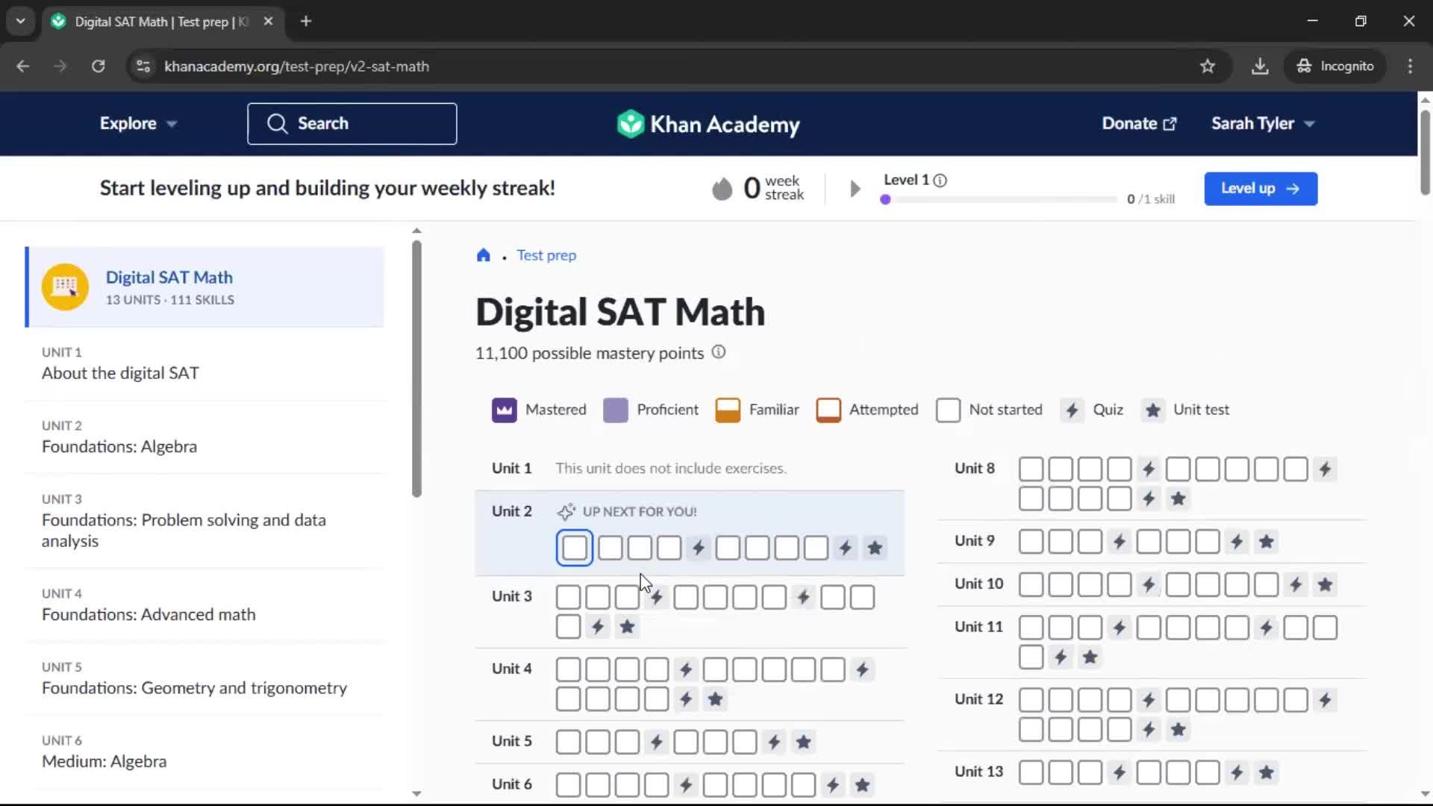
Task: Click the sidebar scrollbar thumb
Action: pos(416,369)
